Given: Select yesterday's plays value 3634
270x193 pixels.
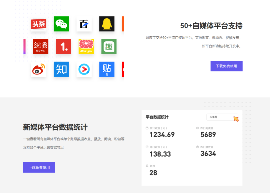Looking at the screenshot, I should (x=208, y=153).
